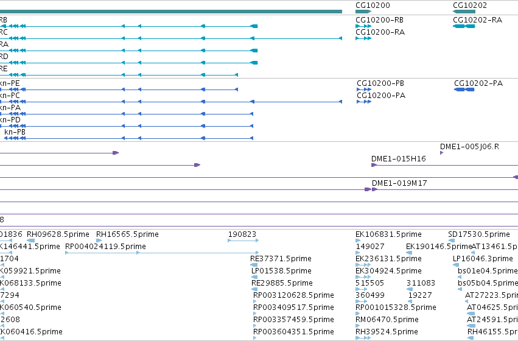
Task: Open the LP16046.3prime label
Action: click(483, 259)
